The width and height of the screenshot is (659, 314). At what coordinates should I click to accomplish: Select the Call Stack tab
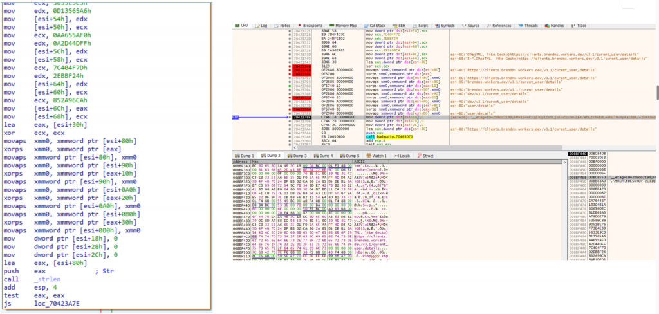coord(372,25)
